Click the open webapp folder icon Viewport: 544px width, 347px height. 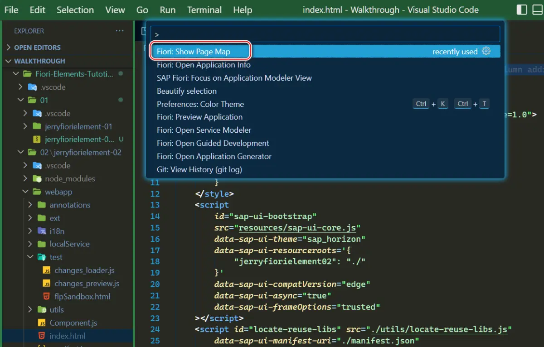[x=37, y=192]
